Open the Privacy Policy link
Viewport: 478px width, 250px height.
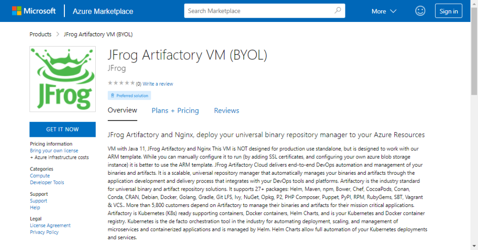click(x=44, y=232)
